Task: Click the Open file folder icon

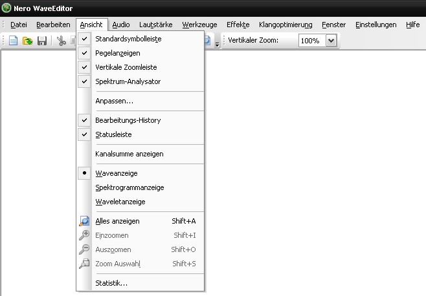Action: 27,41
